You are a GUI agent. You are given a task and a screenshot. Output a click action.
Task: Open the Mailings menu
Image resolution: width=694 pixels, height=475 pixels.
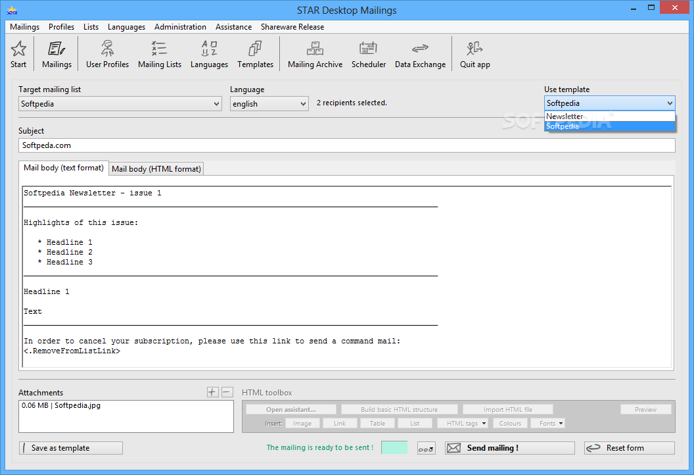tap(25, 27)
